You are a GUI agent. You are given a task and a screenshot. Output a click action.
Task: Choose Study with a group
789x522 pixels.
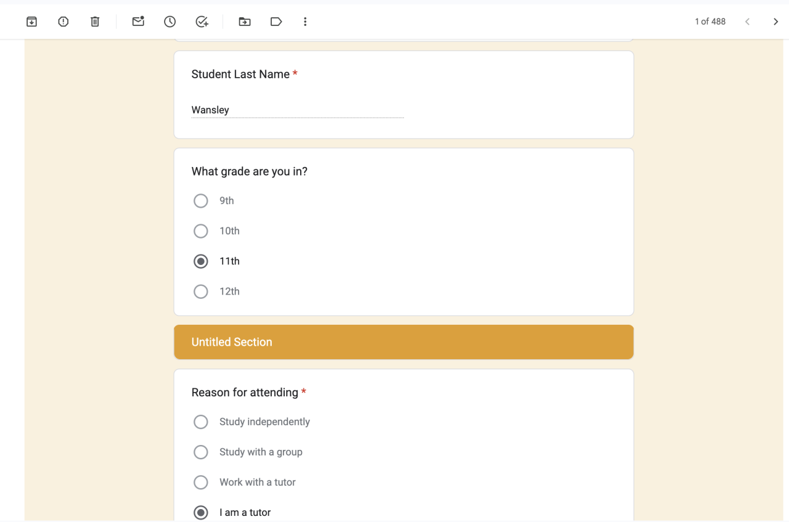click(201, 452)
